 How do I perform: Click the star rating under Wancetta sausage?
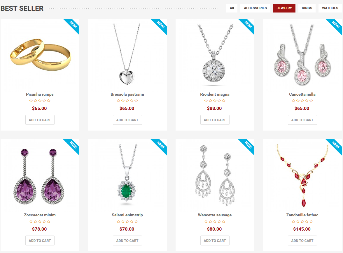click(215, 221)
